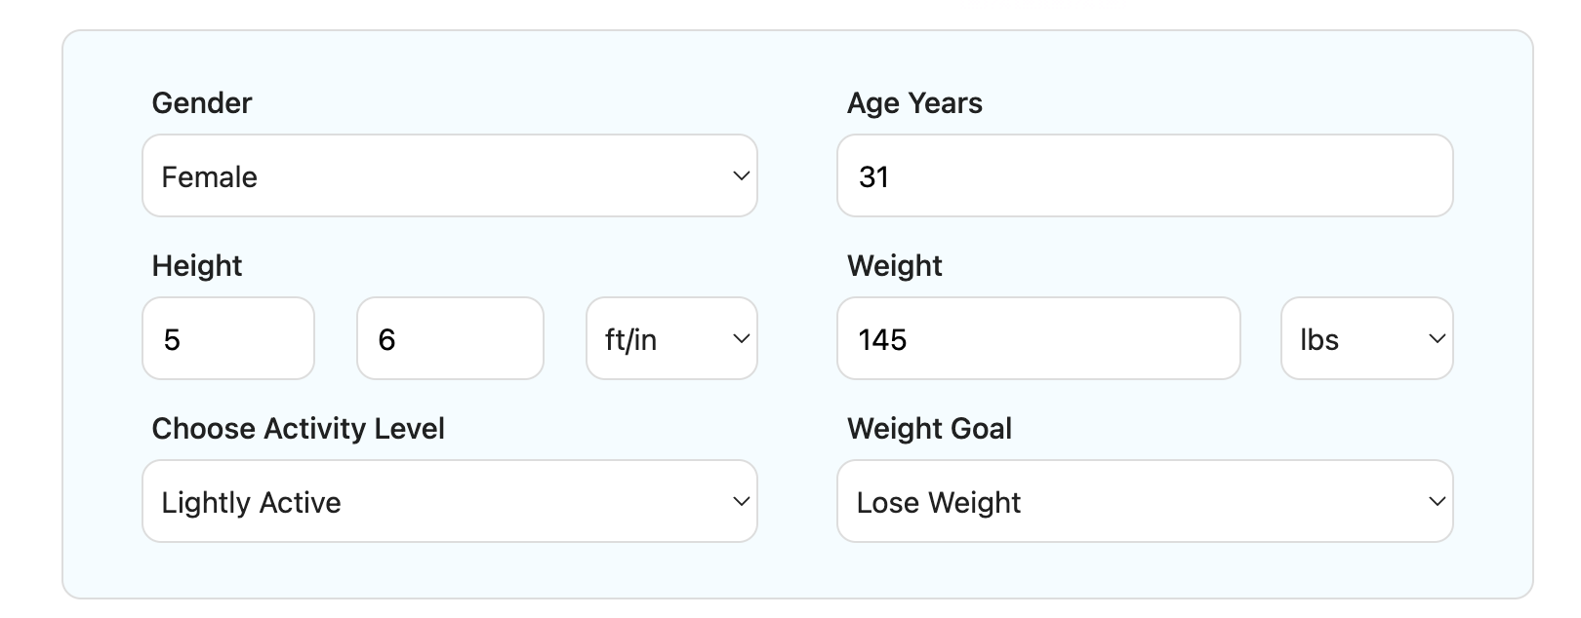This screenshot has width=1581, height=618.
Task: Click the Weight Goal label
Action: point(930,428)
